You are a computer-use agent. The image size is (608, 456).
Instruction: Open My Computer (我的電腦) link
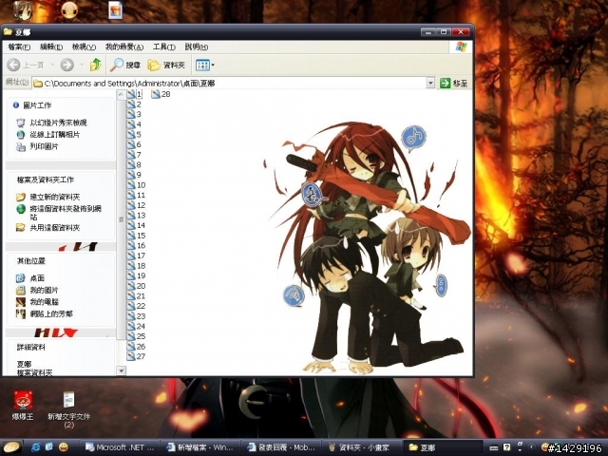[44, 302]
